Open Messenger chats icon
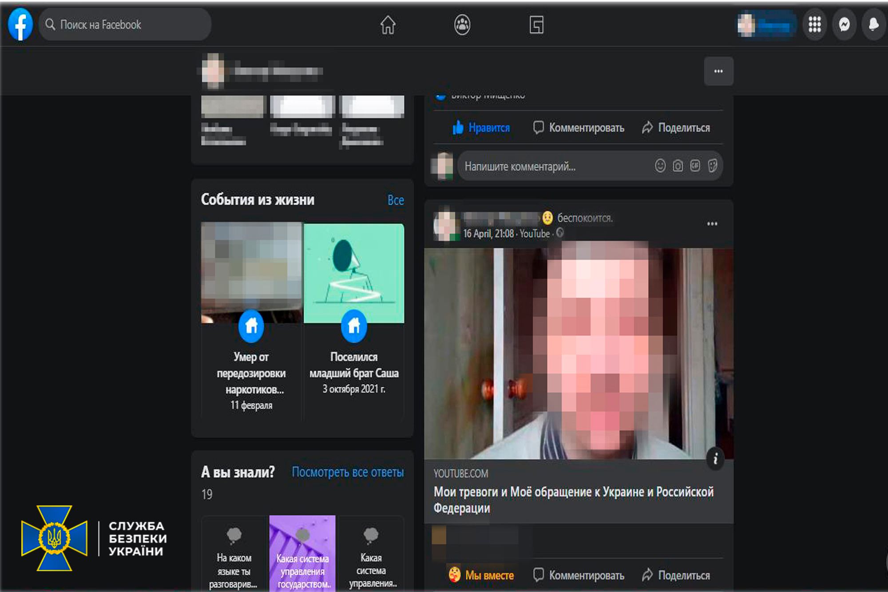 (844, 25)
